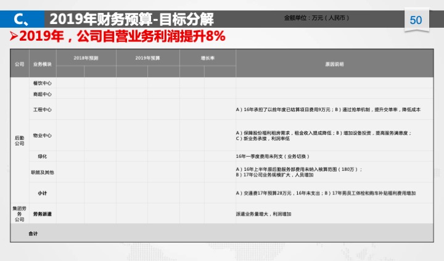Click the page number 50 badge

[416, 20]
